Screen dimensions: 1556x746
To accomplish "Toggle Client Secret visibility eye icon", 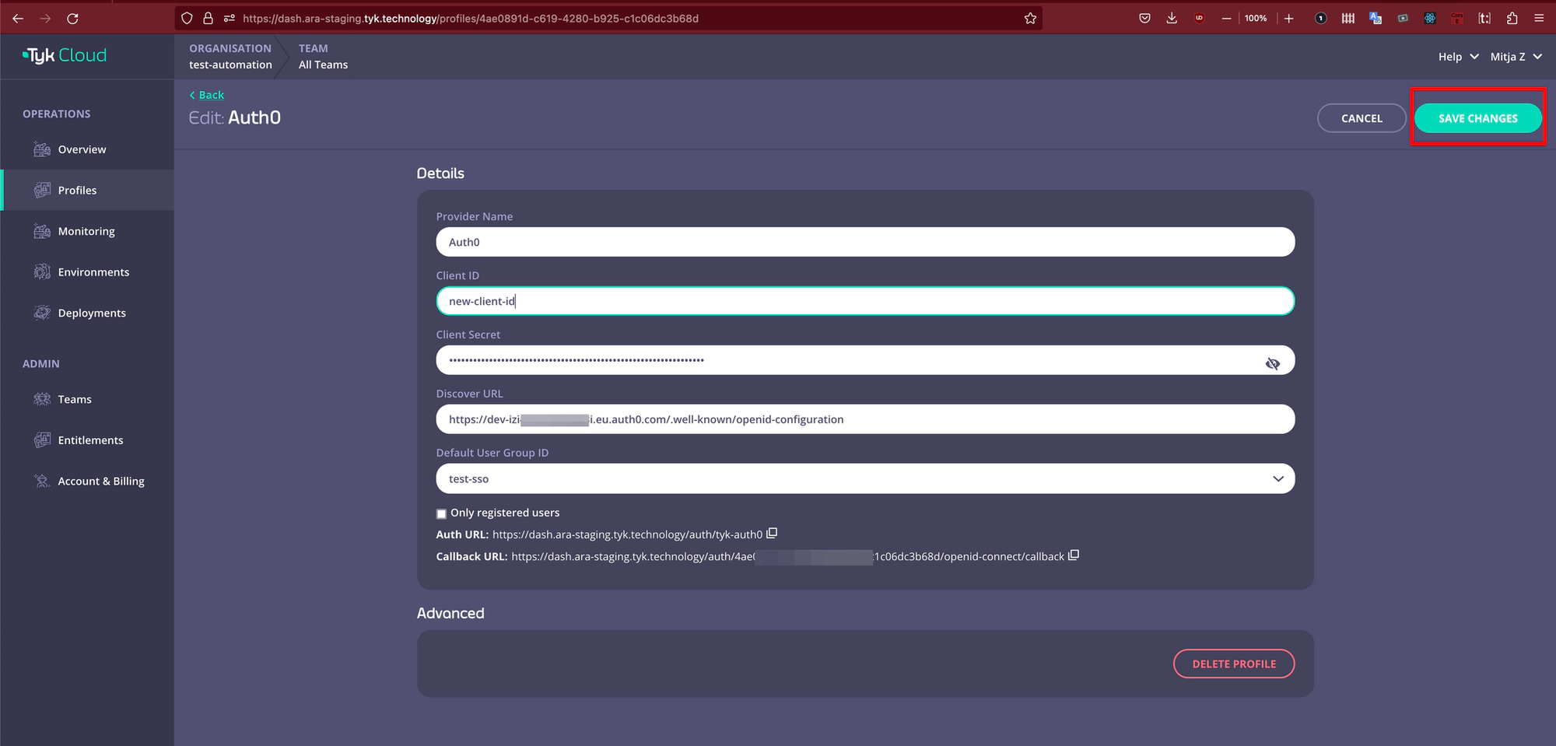I will tap(1273, 363).
